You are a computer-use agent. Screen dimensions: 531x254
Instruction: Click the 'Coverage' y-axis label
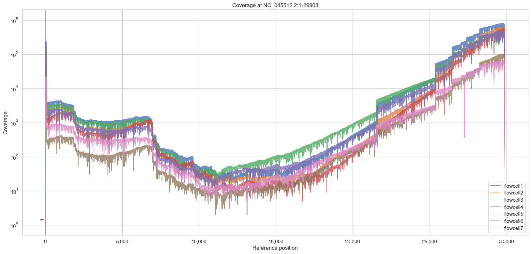(6, 123)
